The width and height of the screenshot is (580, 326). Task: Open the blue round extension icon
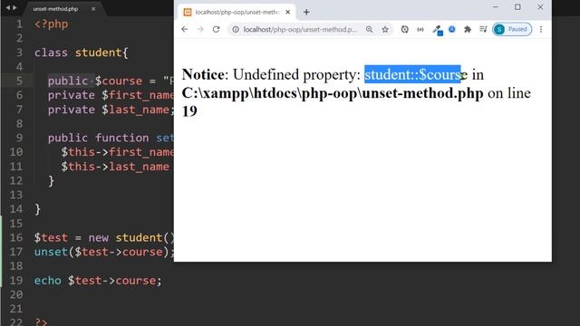pyautogui.click(x=452, y=29)
